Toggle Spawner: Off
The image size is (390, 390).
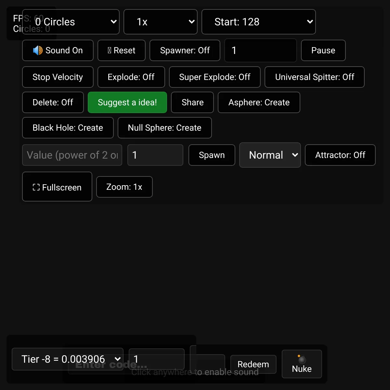(x=185, y=50)
